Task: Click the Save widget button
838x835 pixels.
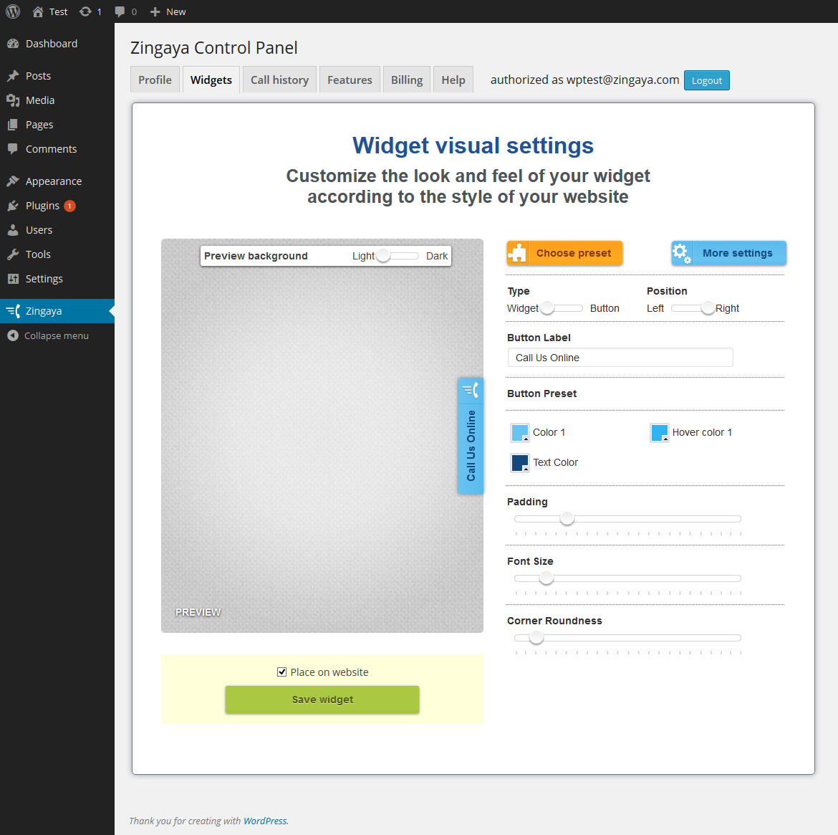Action: point(322,700)
